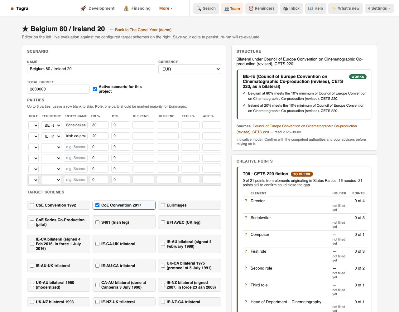Click the book icon in Help button
Image resolution: width=399 pixels, height=312 pixels.
point(310,8)
